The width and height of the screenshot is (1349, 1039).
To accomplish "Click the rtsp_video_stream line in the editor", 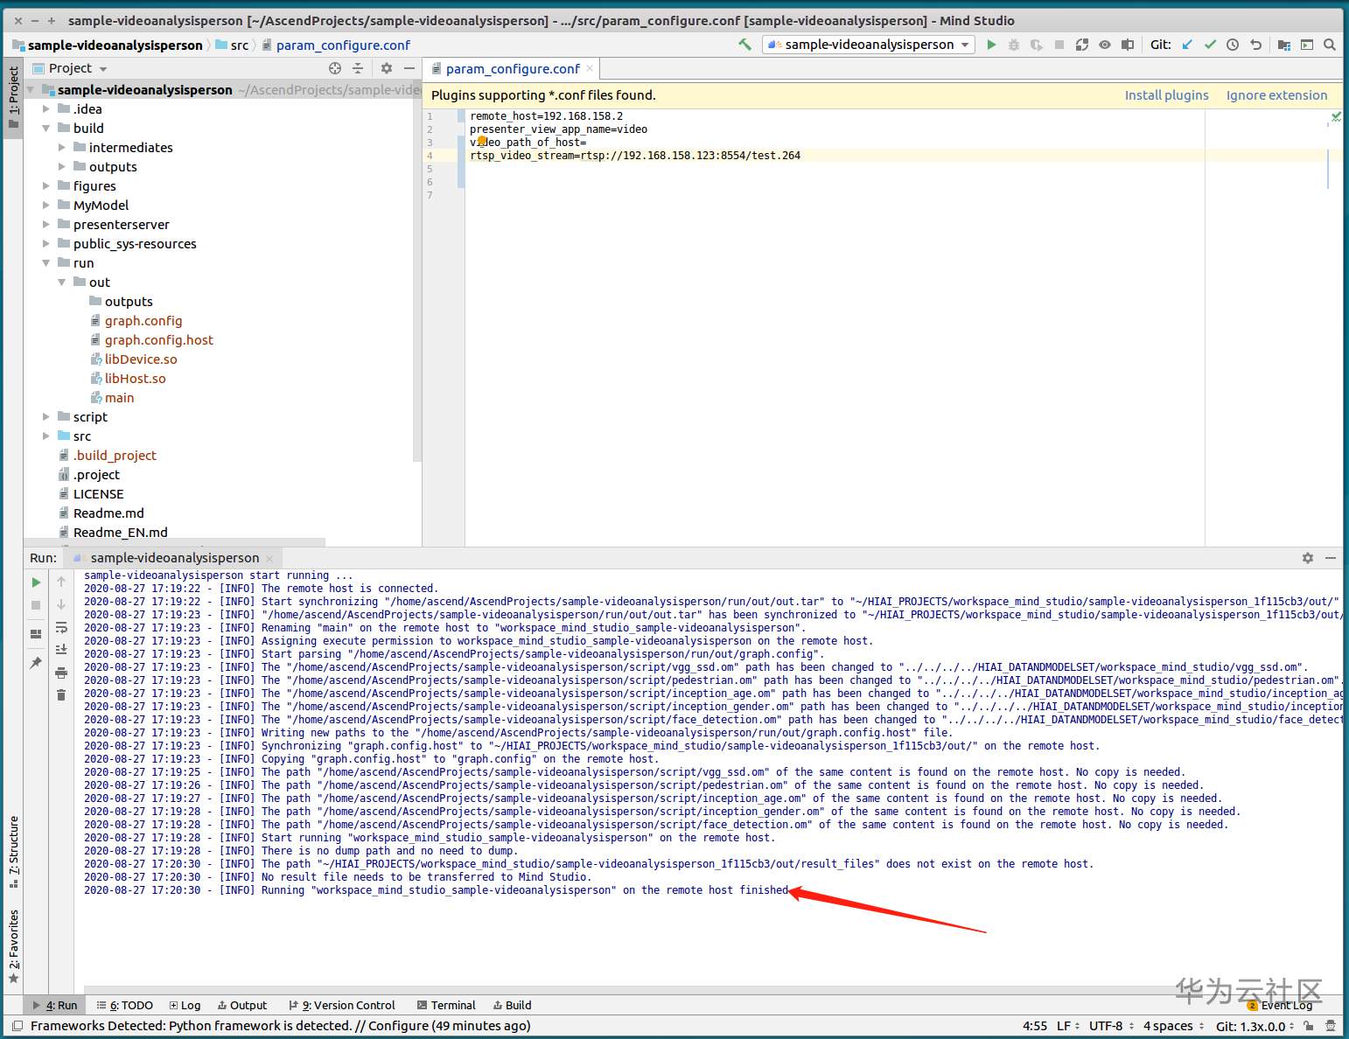I will tap(635, 156).
